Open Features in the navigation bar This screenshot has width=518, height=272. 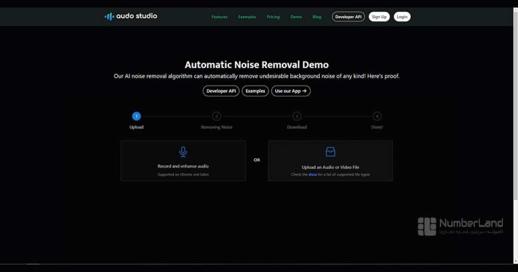[x=219, y=17]
